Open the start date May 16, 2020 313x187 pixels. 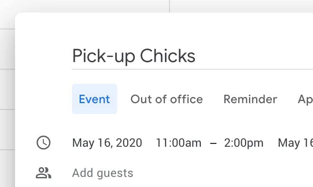click(x=107, y=143)
